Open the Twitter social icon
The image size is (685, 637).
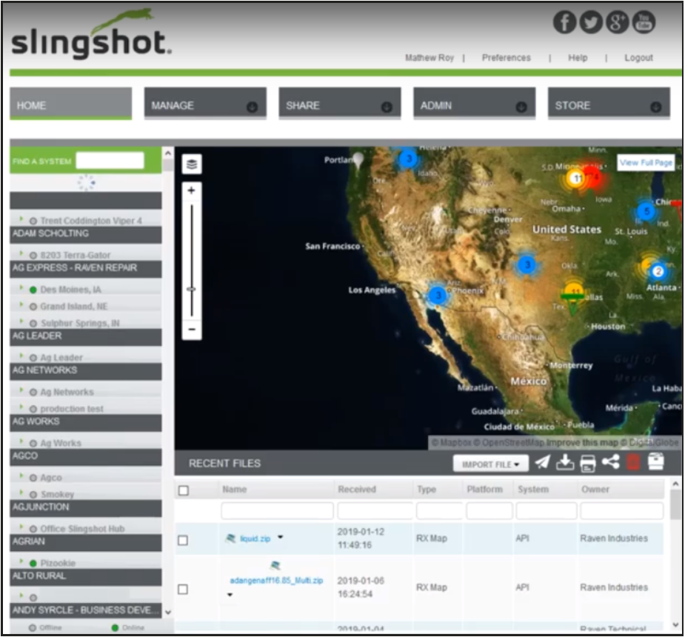[x=591, y=21]
